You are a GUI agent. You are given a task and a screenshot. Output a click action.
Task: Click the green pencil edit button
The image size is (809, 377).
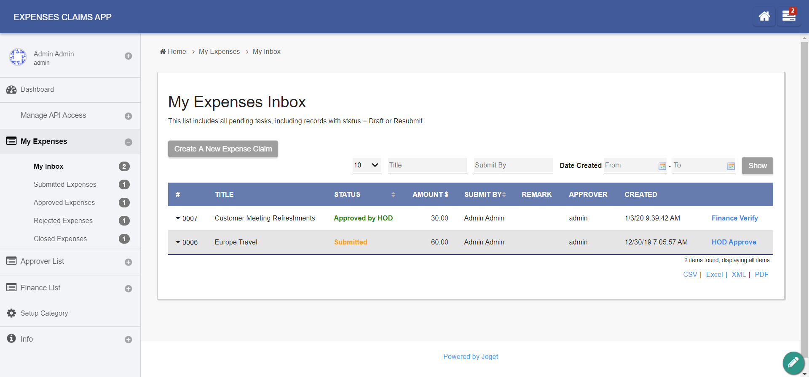click(x=793, y=362)
